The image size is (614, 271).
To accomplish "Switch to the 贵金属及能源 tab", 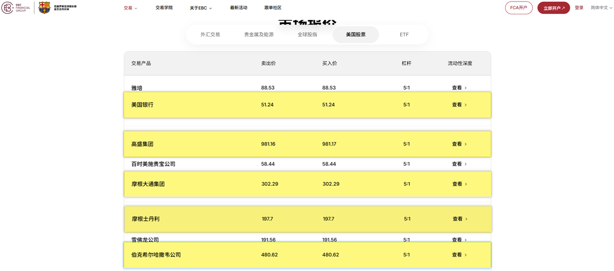I will pyautogui.click(x=259, y=35).
